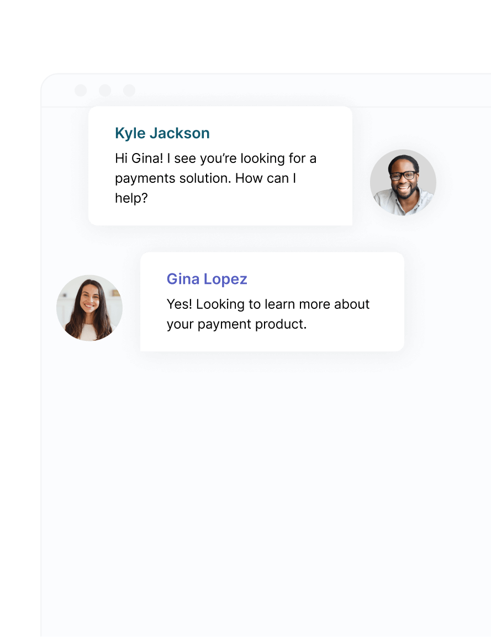Screen dimensions: 491x637
Task: Select the Kyle Jackson name heading
Action: click(162, 133)
